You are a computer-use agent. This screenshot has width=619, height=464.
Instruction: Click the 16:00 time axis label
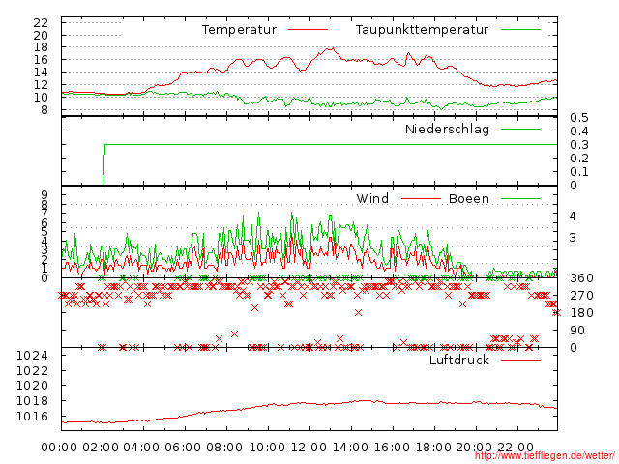[392, 448]
